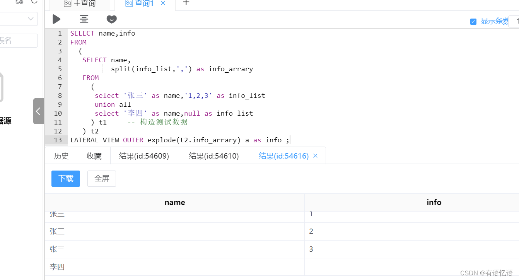The image size is (519, 280).
Task: Open the 收藏 tab
Action: [94, 156]
